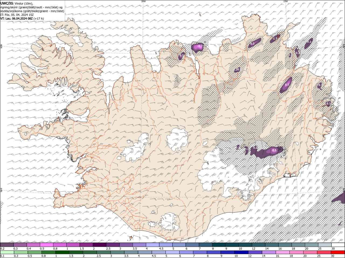Click the slate blue 6 swatch on upper snow scale

click(192, 245)
